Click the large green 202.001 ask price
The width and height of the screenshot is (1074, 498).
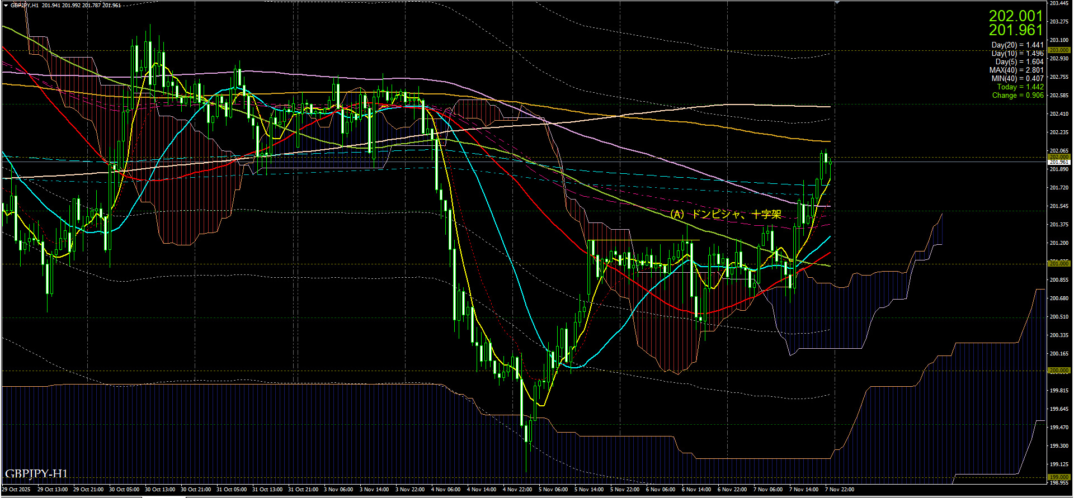[x=1015, y=16]
